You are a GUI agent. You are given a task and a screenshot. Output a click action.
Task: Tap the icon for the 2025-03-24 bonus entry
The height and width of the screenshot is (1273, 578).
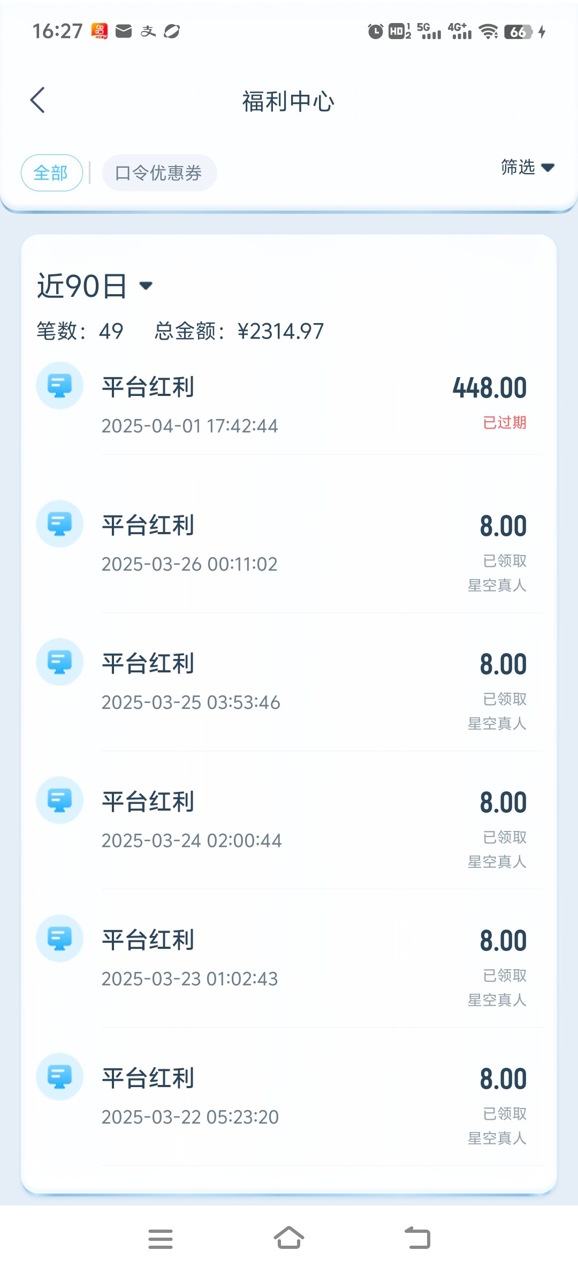tap(59, 800)
